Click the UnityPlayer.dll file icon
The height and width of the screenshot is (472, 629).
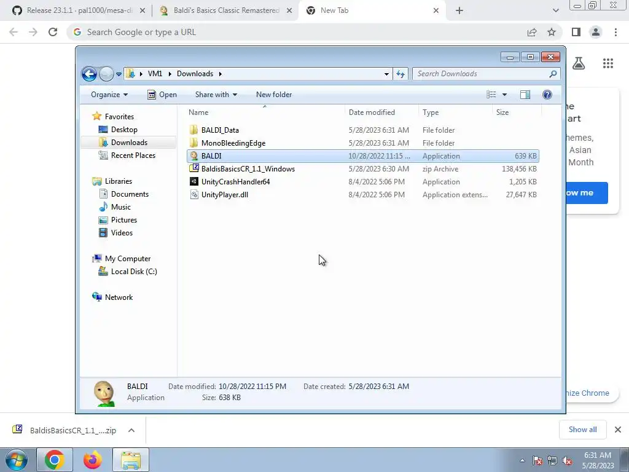(x=193, y=195)
